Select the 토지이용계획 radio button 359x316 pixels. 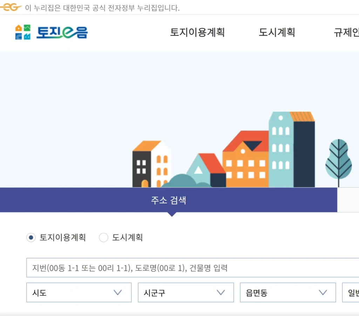[x=31, y=237]
